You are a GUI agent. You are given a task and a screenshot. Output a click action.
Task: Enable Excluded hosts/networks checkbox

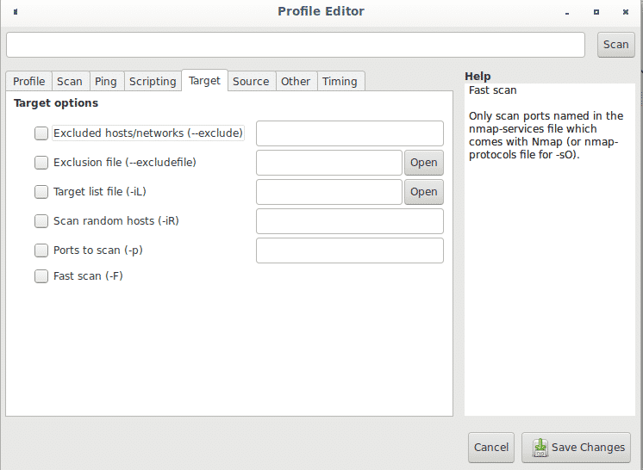coord(41,133)
